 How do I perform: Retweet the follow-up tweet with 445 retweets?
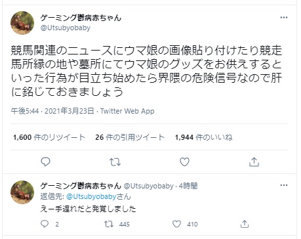(109, 224)
